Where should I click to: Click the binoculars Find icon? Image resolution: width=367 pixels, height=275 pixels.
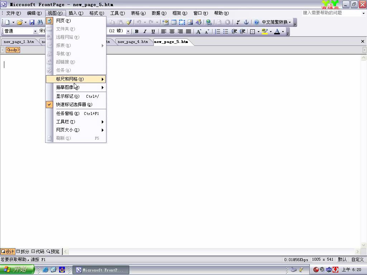click(40, 22)
